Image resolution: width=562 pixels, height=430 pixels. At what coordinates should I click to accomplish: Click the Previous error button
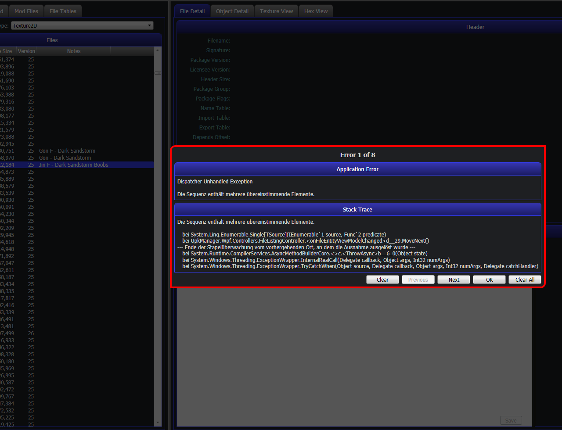(x=418, y=279)
